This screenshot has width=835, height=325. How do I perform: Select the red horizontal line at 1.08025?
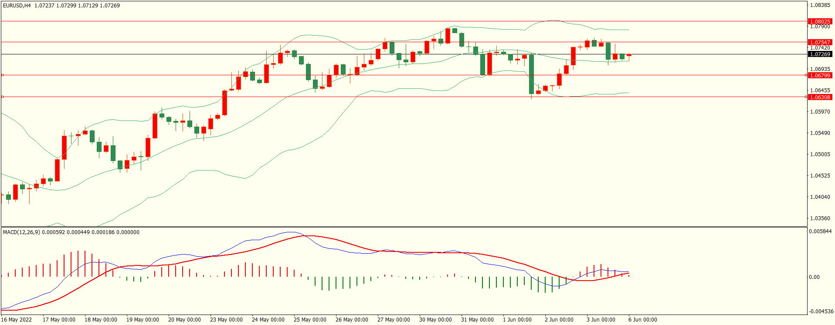pos(404,21)
